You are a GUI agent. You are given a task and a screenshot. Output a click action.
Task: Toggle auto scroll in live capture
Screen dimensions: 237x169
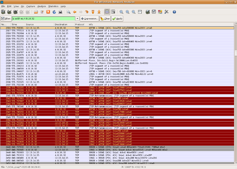[113, 12]
